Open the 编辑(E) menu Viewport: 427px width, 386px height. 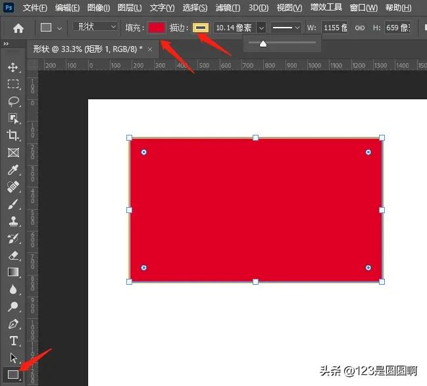point(67,8)
